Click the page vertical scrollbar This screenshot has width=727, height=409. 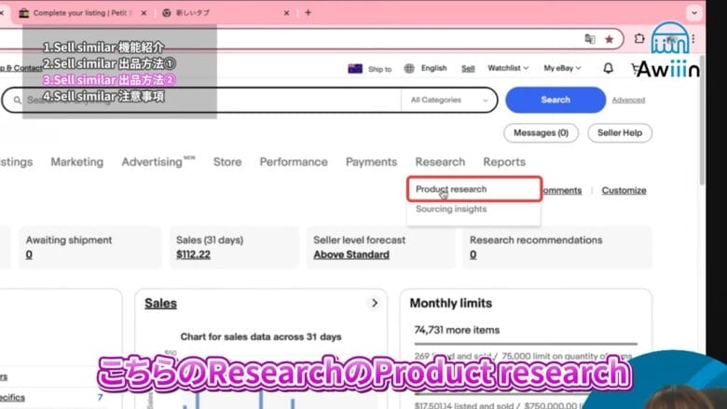[x=702, y=120]
